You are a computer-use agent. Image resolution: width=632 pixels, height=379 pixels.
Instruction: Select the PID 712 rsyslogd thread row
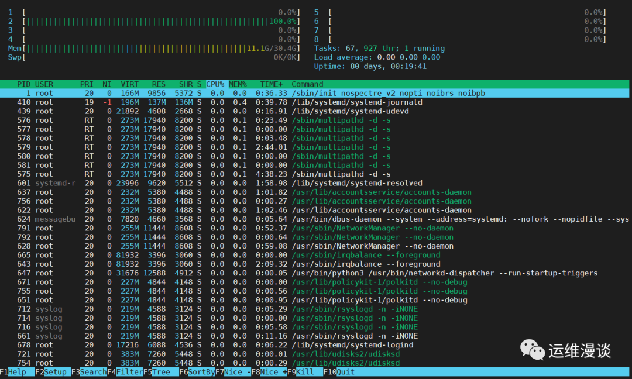[314, 309]
